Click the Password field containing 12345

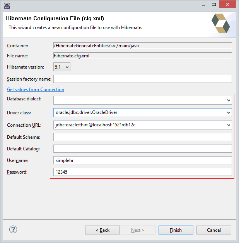pyautogui.click(x=143, y=172)
